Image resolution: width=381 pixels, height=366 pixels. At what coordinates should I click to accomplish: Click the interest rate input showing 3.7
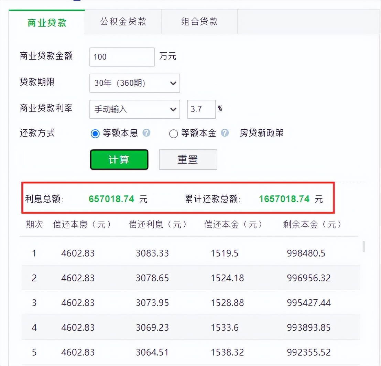pos(201,109)
